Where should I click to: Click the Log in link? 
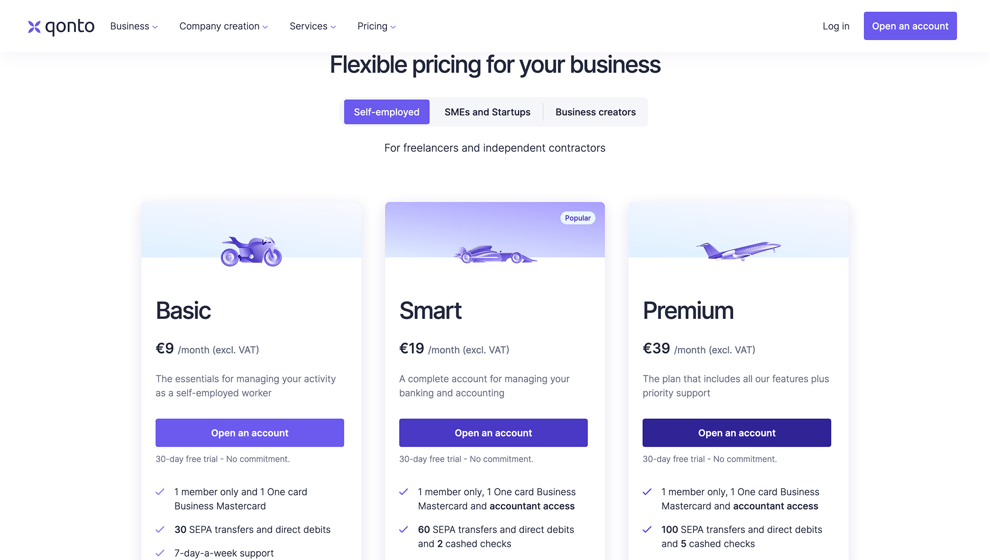836,26
